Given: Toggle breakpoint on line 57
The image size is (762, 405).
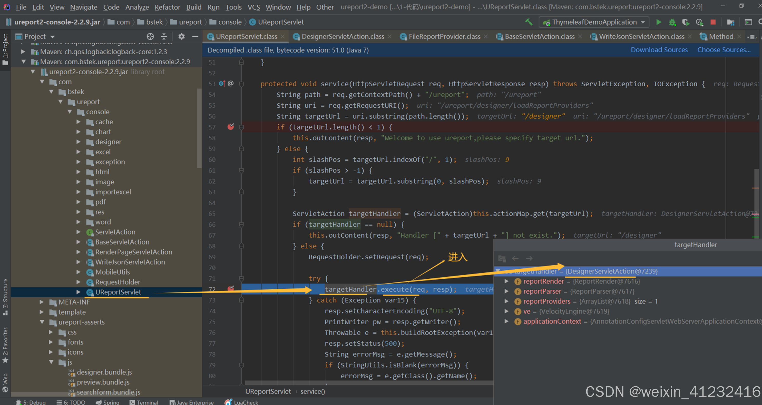Looking at the screenshot, I should coord(231,127).
